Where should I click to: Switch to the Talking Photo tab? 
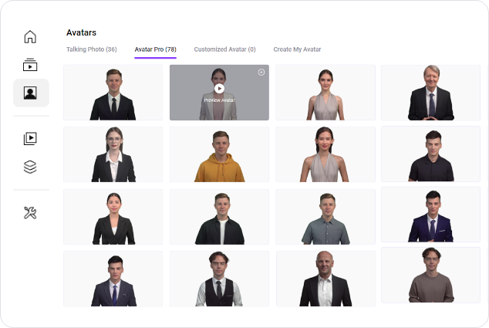(91, 49)
